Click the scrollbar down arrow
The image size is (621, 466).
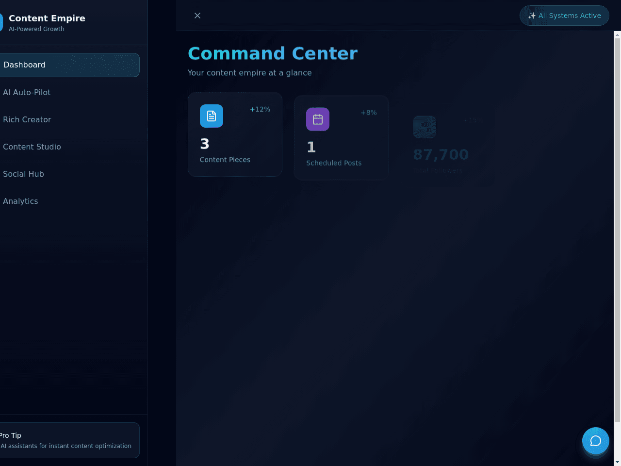coord(617,462)
